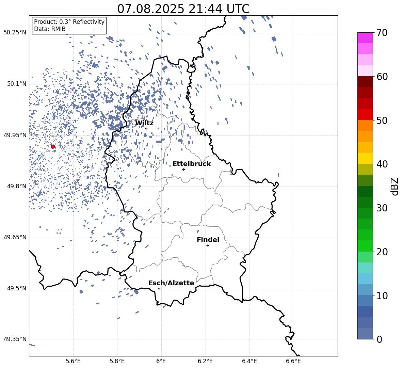This screenshot has width=403, height=368.
Task: Click the 40 value on the colorbar
Action: [382, 164]
